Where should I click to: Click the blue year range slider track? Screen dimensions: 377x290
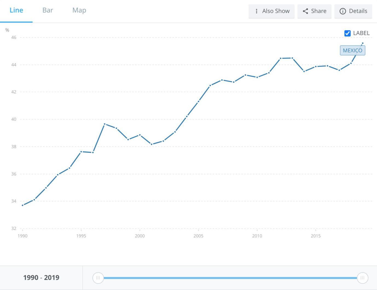click(230, 278)
